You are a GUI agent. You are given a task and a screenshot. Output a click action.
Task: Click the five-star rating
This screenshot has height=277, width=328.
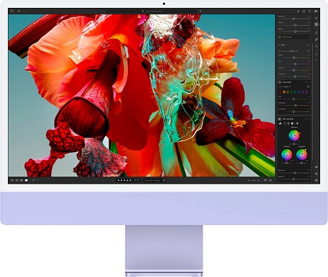[x=125, y=181]
